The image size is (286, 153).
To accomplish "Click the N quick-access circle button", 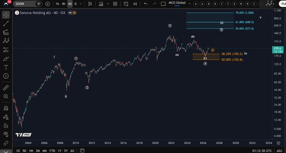I will click(x=247, y=4).
